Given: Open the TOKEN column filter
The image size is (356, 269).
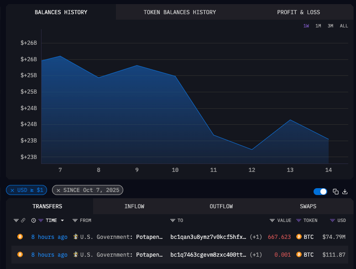Looking at the screenshot, I should click(x=299, y=221).
